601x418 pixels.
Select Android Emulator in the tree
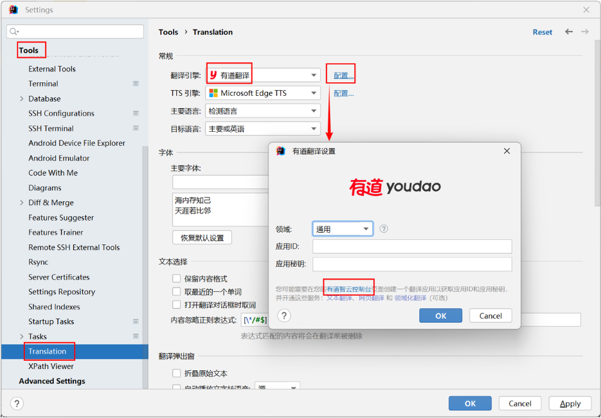tap(58, 158)
